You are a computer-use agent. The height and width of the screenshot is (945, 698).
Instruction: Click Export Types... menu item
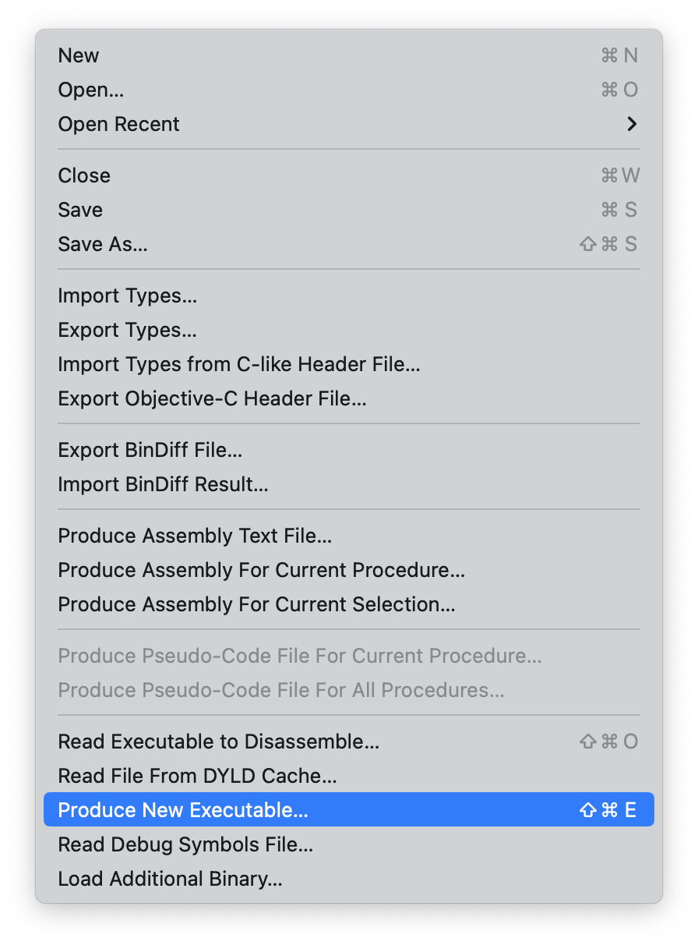click(127, 330)
